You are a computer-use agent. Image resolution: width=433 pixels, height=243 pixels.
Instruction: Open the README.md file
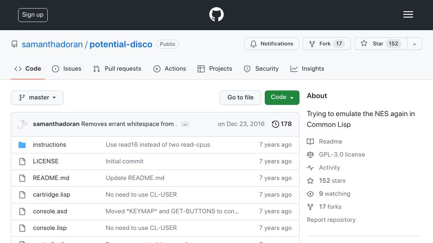coord(51,178)
